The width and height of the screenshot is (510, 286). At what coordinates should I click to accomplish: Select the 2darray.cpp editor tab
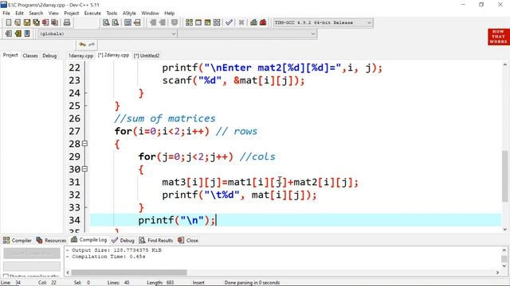113,56
